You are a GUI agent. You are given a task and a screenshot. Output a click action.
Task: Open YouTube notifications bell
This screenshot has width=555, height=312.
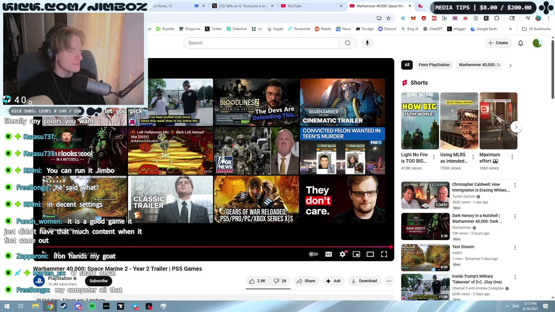click(x=521, y=43)
